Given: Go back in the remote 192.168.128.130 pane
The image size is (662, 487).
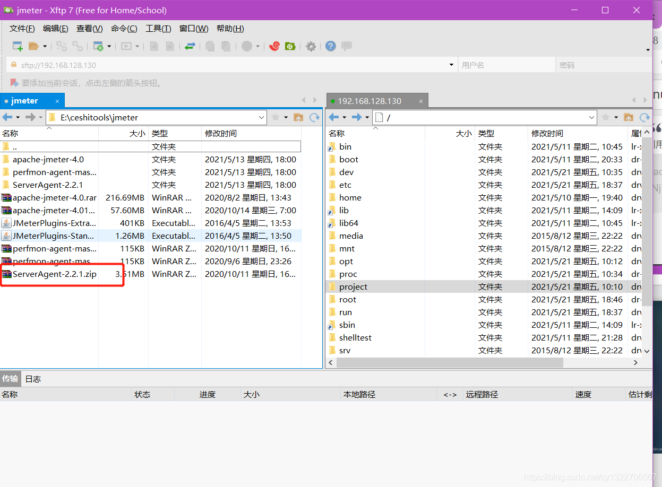Looking at the screenshot, I should [333, 117].
